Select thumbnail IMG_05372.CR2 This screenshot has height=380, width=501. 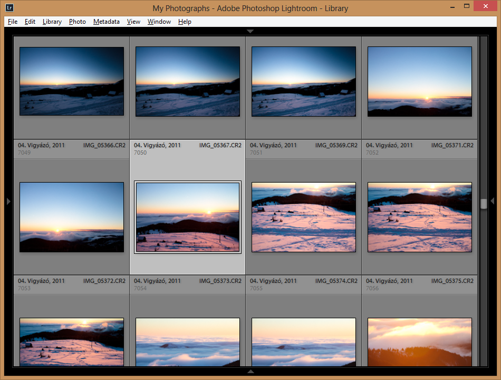tap(72, 217)
